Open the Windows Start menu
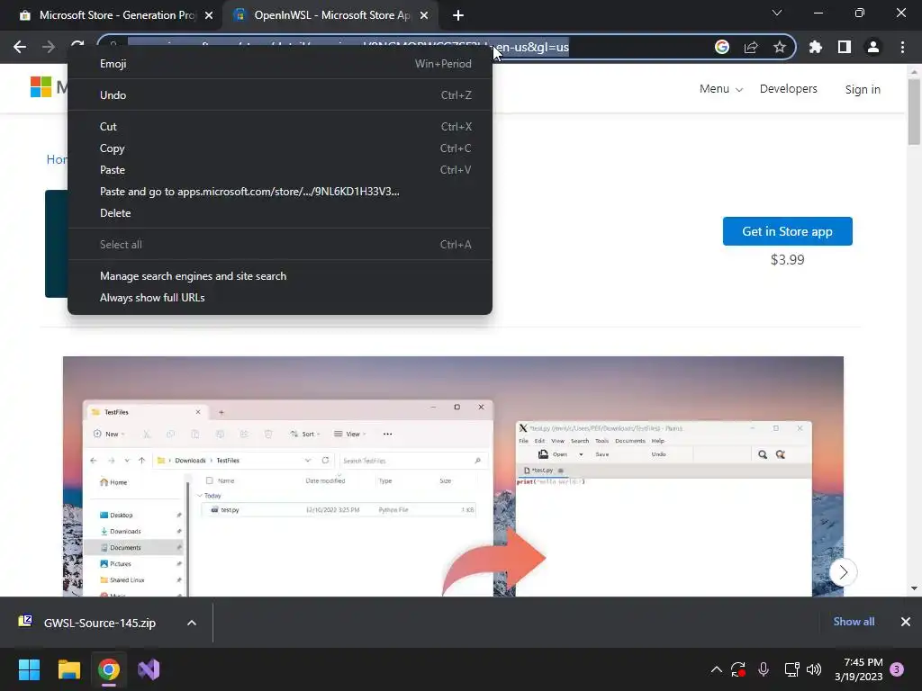The height and width of the screenshot is (691, 922). point(29,669)
